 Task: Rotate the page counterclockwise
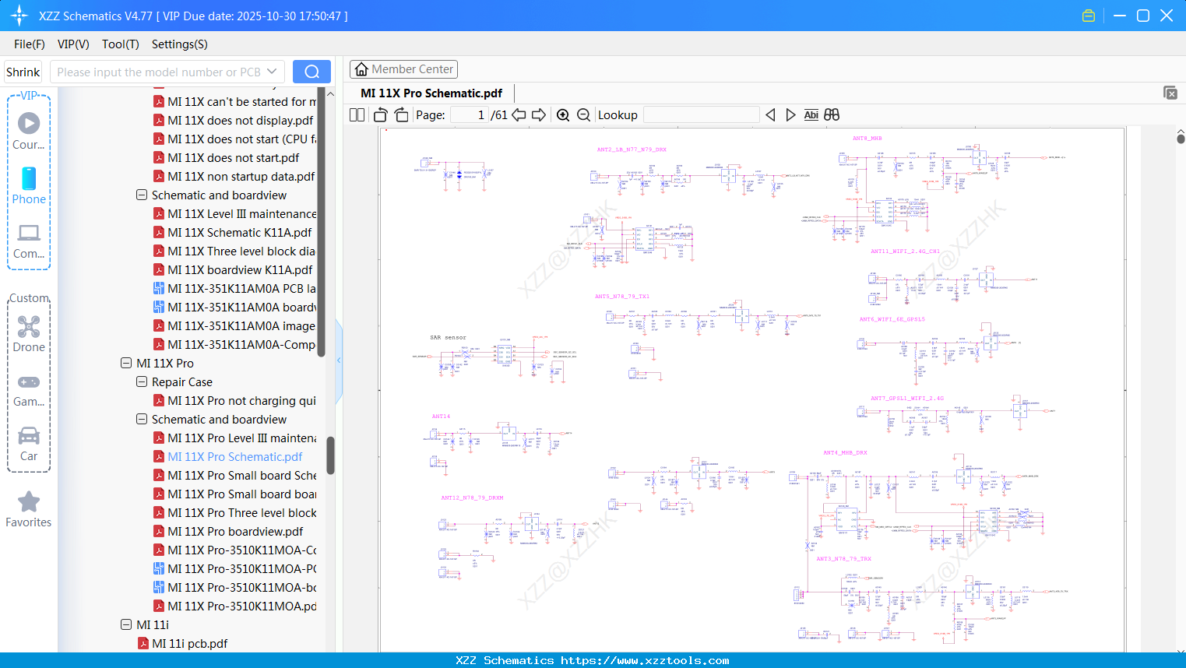tap(381, 115)
